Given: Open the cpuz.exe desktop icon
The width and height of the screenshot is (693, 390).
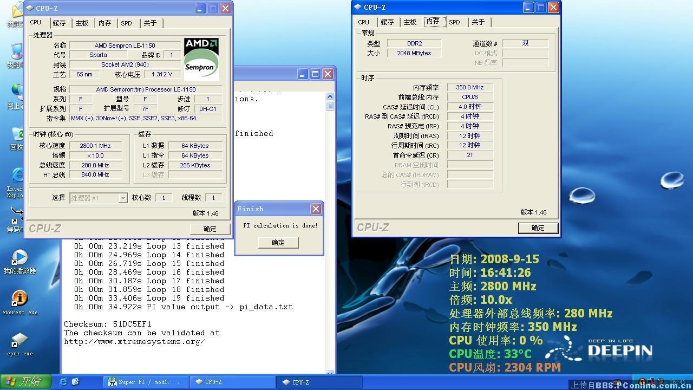Looking at the screenshot, I should (x=19, y=341).
